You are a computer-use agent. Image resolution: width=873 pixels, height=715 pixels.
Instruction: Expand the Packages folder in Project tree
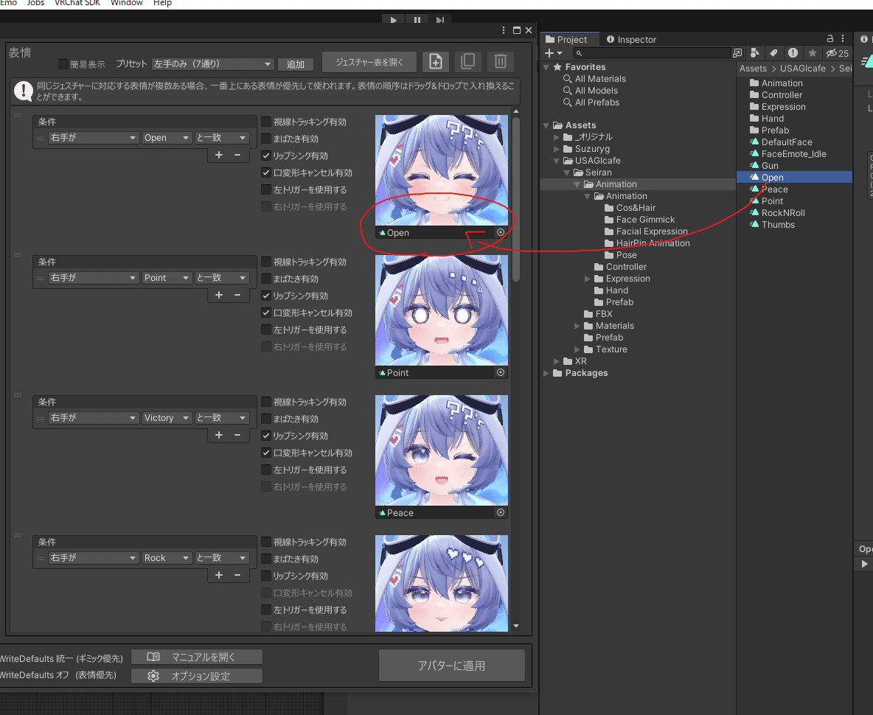tap(546, 373)
